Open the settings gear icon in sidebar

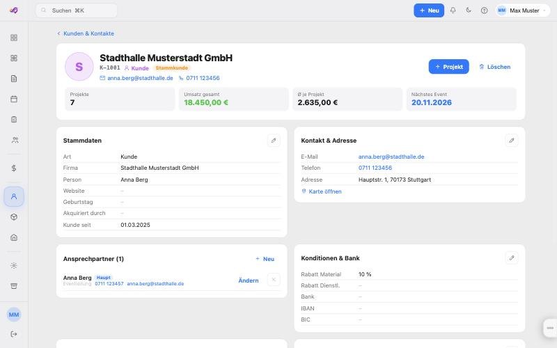click(14, 266)
